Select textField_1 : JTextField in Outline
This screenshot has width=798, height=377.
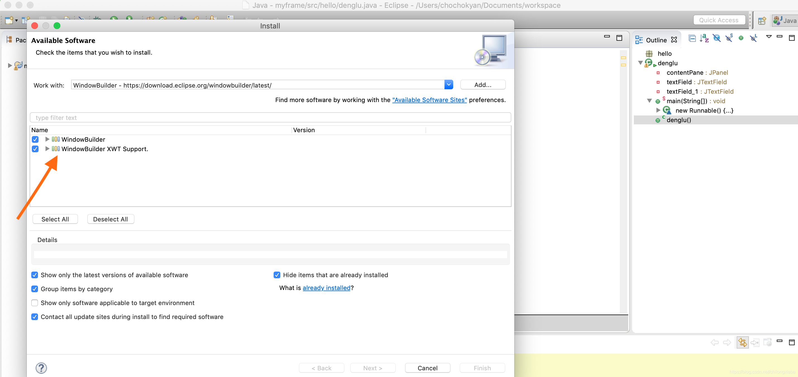click(700, 91)
